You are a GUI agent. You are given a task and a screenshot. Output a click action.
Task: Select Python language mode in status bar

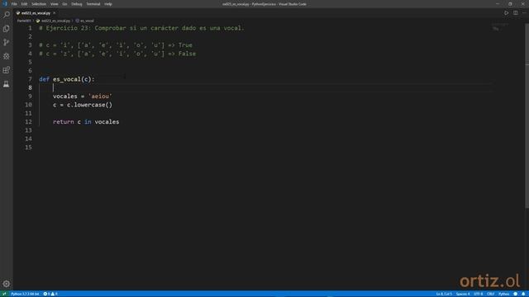[503, 294]
